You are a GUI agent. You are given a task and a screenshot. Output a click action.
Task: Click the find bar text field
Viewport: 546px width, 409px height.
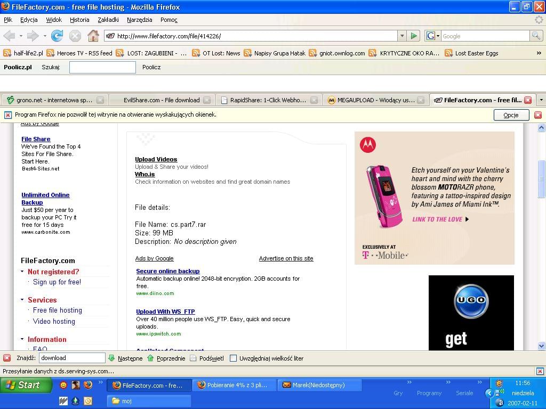[72, 358]
